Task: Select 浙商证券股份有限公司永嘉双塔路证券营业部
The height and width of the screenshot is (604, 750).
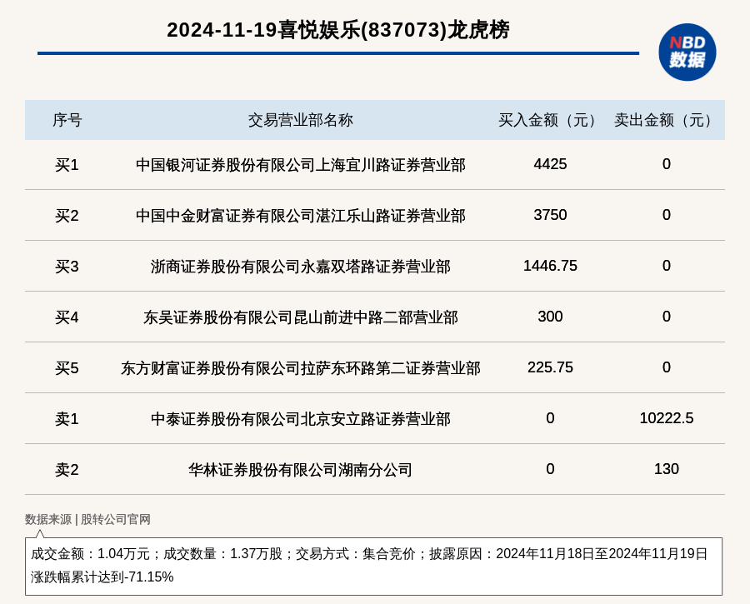Action: [300, 267]
